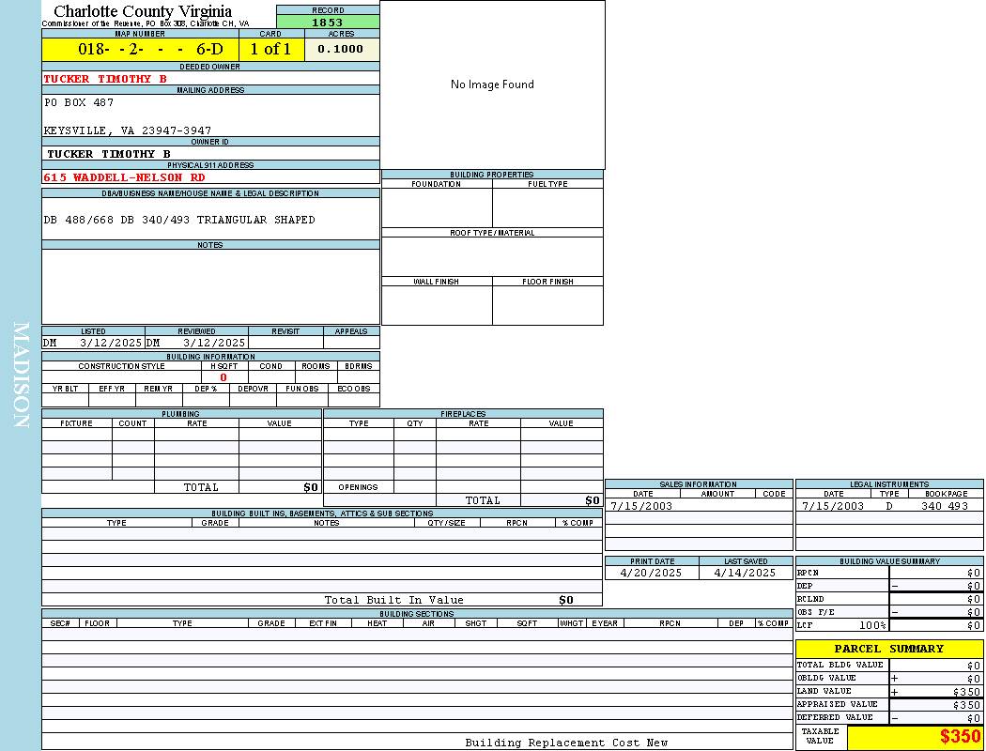Click the sales date 7/15/2003 entry
This screenshot has width=986, height=751.
[x=641, y=506]
